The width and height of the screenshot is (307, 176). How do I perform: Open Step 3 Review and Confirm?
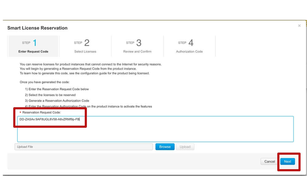tap(137, 46)
